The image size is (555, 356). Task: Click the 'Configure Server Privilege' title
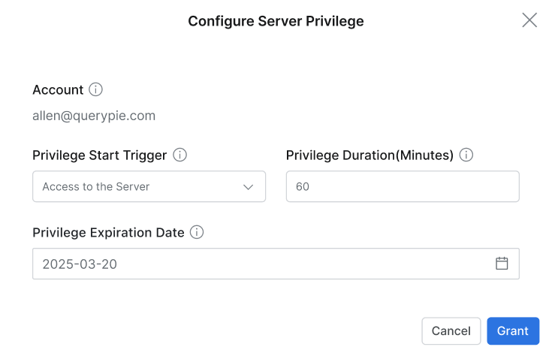pyautogui.click(x=276, y=21)
